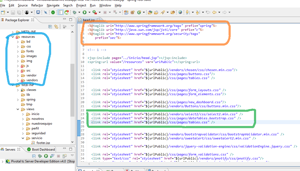The width and height of the screenshot is (300, 171).
Task: Publish to the server icon
Action: point(65,156)
